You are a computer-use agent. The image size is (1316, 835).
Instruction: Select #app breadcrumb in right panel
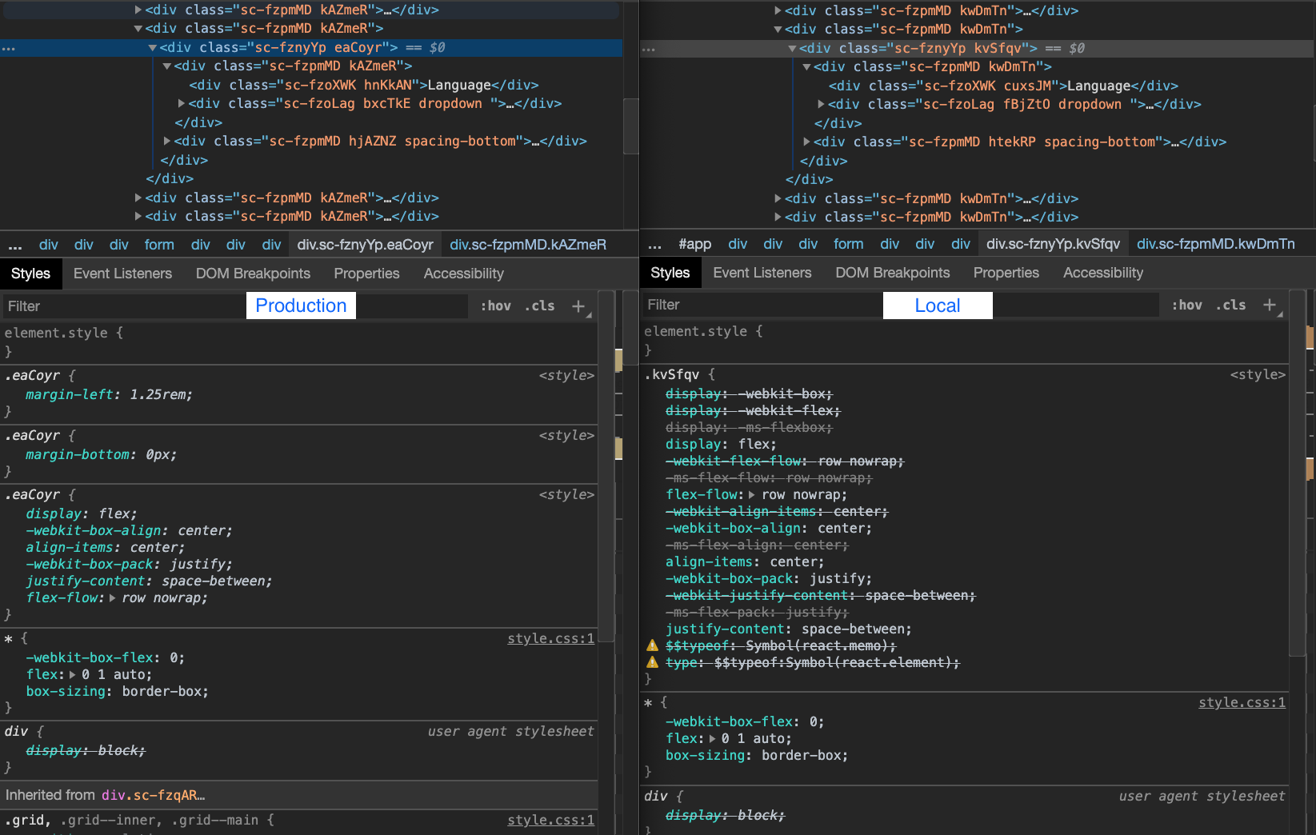pyautogui.click(x=694, y=244)
